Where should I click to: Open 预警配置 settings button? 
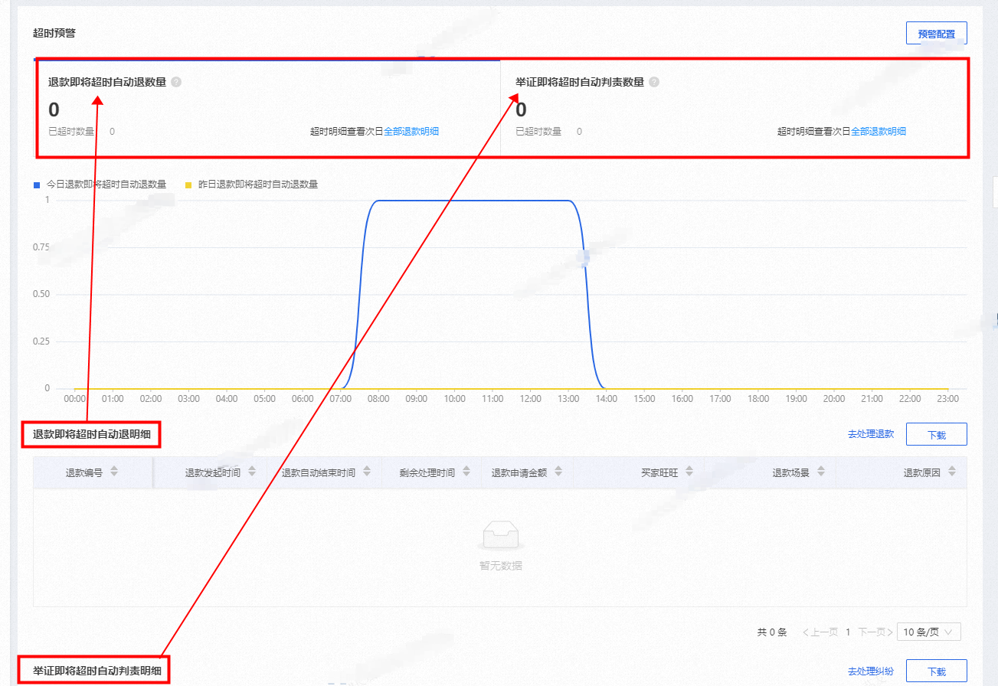[x=936, y=34]
